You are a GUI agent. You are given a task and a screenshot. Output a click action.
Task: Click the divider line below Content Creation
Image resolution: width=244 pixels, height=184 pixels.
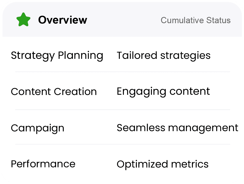[x=123, y=110]
